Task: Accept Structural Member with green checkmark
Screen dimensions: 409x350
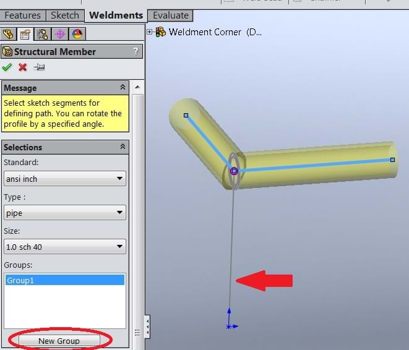Action: [7, 67]
